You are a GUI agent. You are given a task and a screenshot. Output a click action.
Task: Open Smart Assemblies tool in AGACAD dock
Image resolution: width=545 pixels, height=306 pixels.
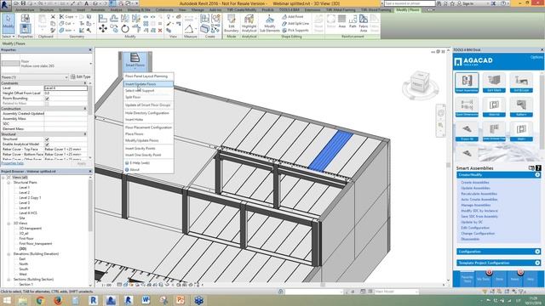[467, 82]
